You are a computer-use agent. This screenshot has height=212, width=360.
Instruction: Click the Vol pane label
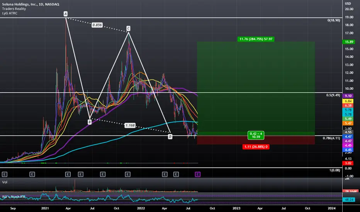[5, 182]
